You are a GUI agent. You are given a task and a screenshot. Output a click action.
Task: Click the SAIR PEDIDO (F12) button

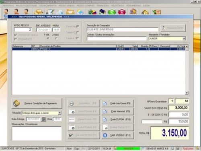click(x=118, y=135)
